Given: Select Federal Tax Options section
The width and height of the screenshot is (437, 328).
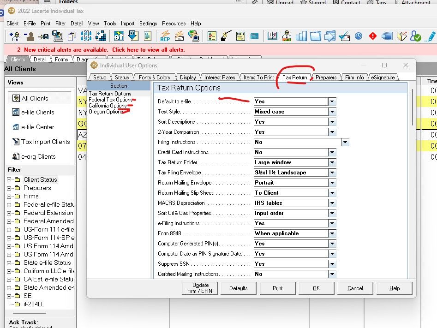Looking at the screenshot, I should 111,100.
